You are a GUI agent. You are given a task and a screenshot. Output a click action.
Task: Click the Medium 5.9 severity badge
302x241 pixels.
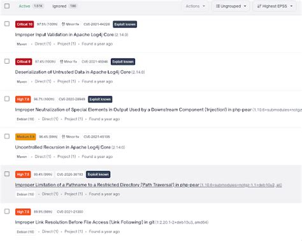click(25, 136)
